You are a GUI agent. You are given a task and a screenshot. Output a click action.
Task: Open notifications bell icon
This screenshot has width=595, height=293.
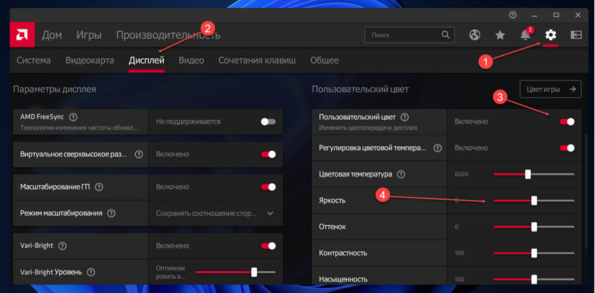pos(525,35)
